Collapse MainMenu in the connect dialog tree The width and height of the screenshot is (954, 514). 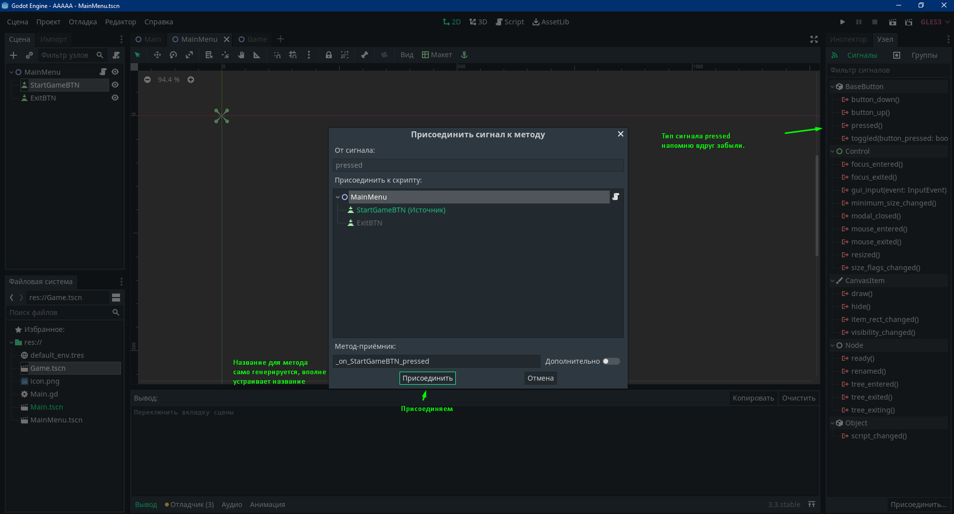[x=338, y=197]
